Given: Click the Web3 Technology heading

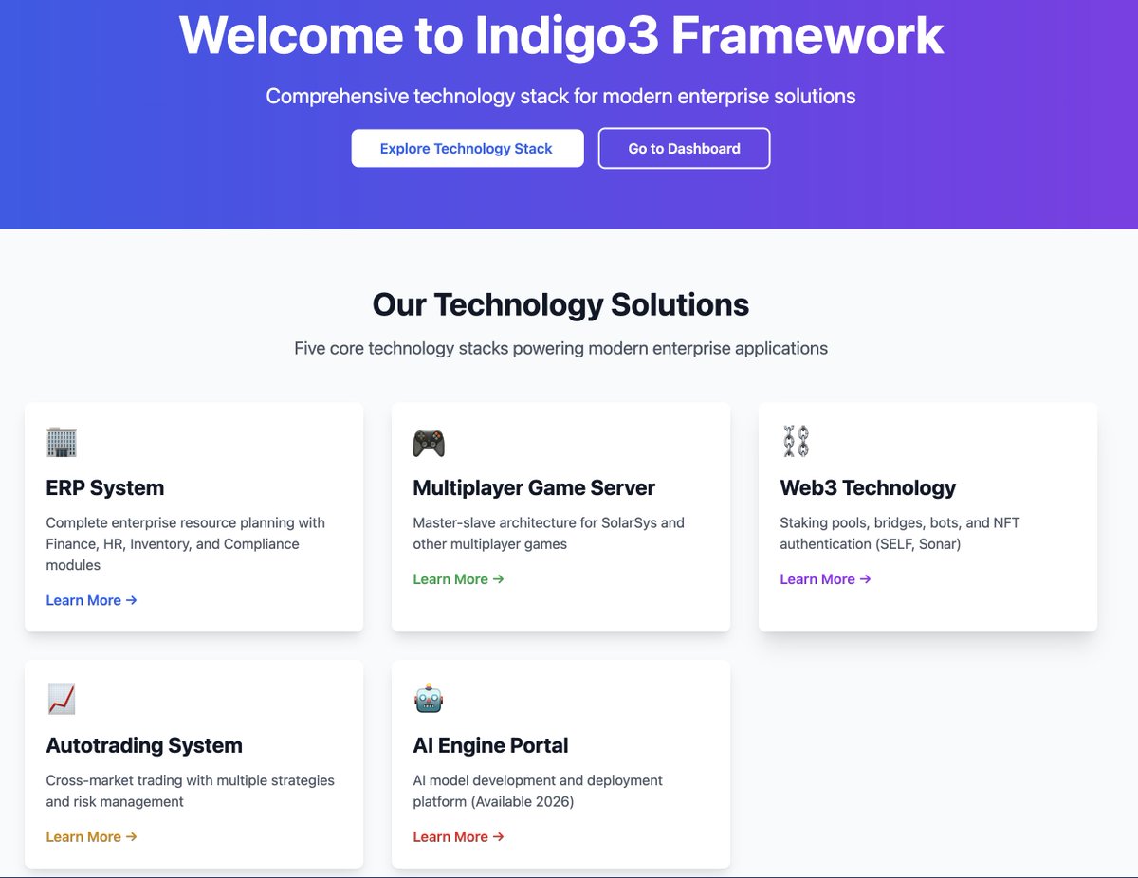Looking at the screenshot, I should tap(868, 488).
